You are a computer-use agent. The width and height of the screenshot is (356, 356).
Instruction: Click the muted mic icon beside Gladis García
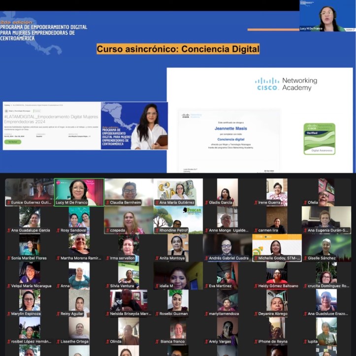click(x=207, y=202)
